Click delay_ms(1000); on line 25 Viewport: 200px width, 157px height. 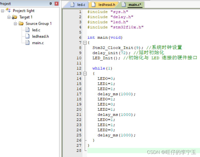point(116,135)
